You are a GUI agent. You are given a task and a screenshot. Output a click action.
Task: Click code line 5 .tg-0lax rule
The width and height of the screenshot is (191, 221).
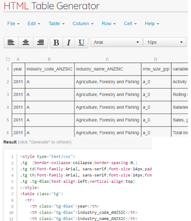78,181
